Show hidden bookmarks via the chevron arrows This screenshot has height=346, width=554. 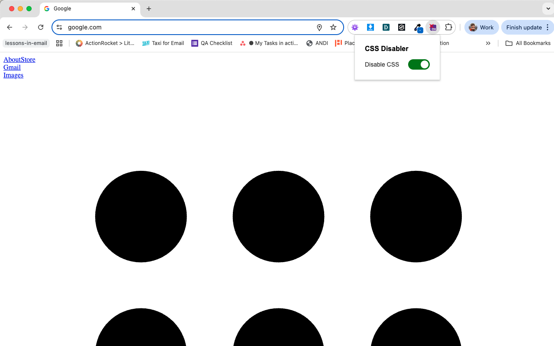(x=488, y=43)
